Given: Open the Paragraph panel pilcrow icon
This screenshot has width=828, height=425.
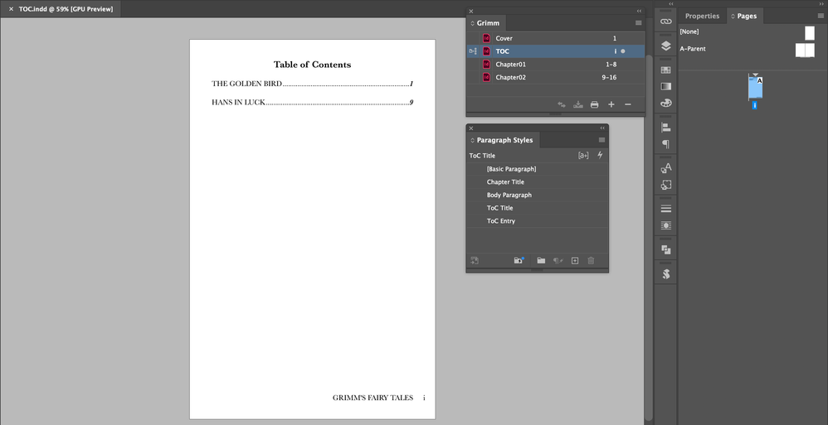Looking at the screenshot, I should click(666, 144).
